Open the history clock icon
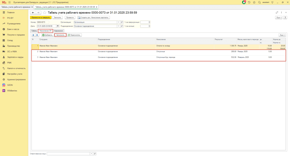The height and width of the screenshot is (156, 290). pos(249,2)
